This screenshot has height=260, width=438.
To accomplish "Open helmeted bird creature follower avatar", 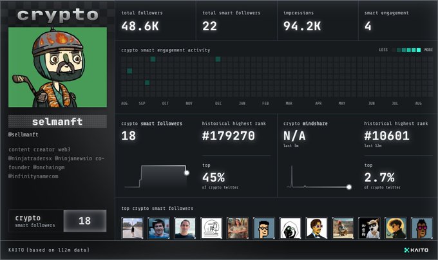I will tap(343, 228).
